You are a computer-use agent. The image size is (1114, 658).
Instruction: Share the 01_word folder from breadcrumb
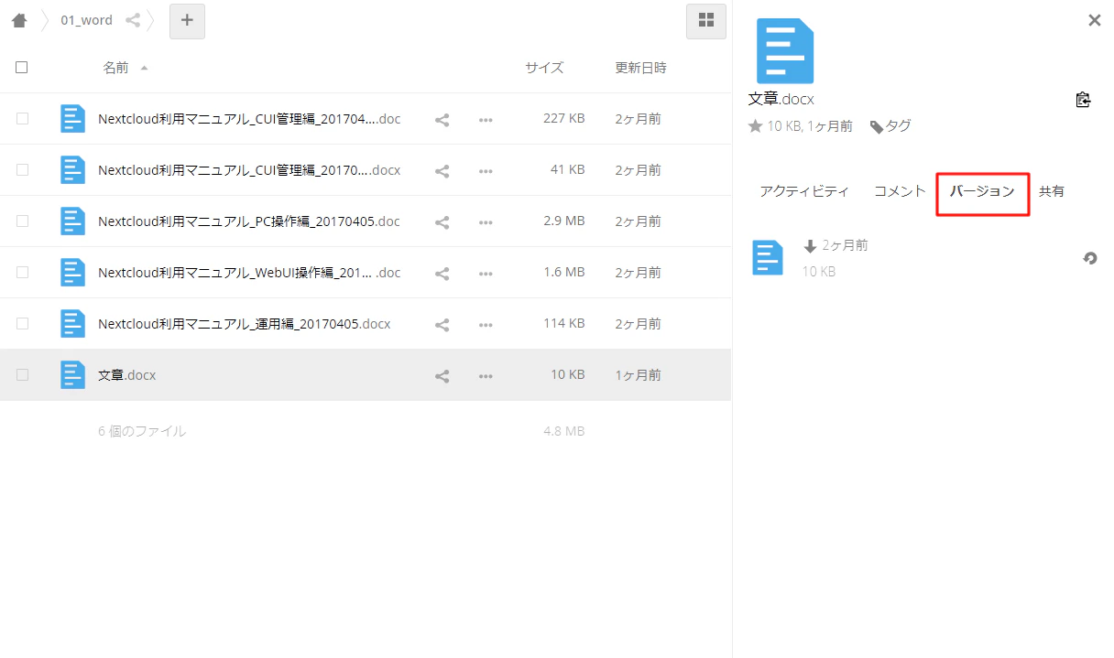click(133, 20)
